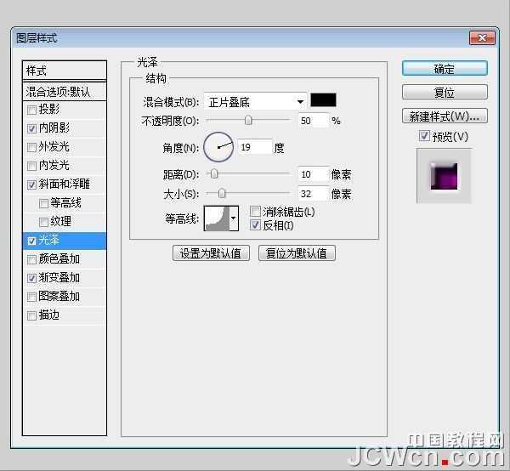Enable the 消除锯齿 checkbox

click(x=255, y=212)
